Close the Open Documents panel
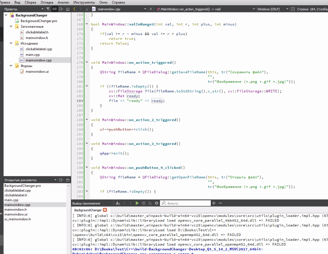The height and width of the screenshot is (254, 328). 68,180
